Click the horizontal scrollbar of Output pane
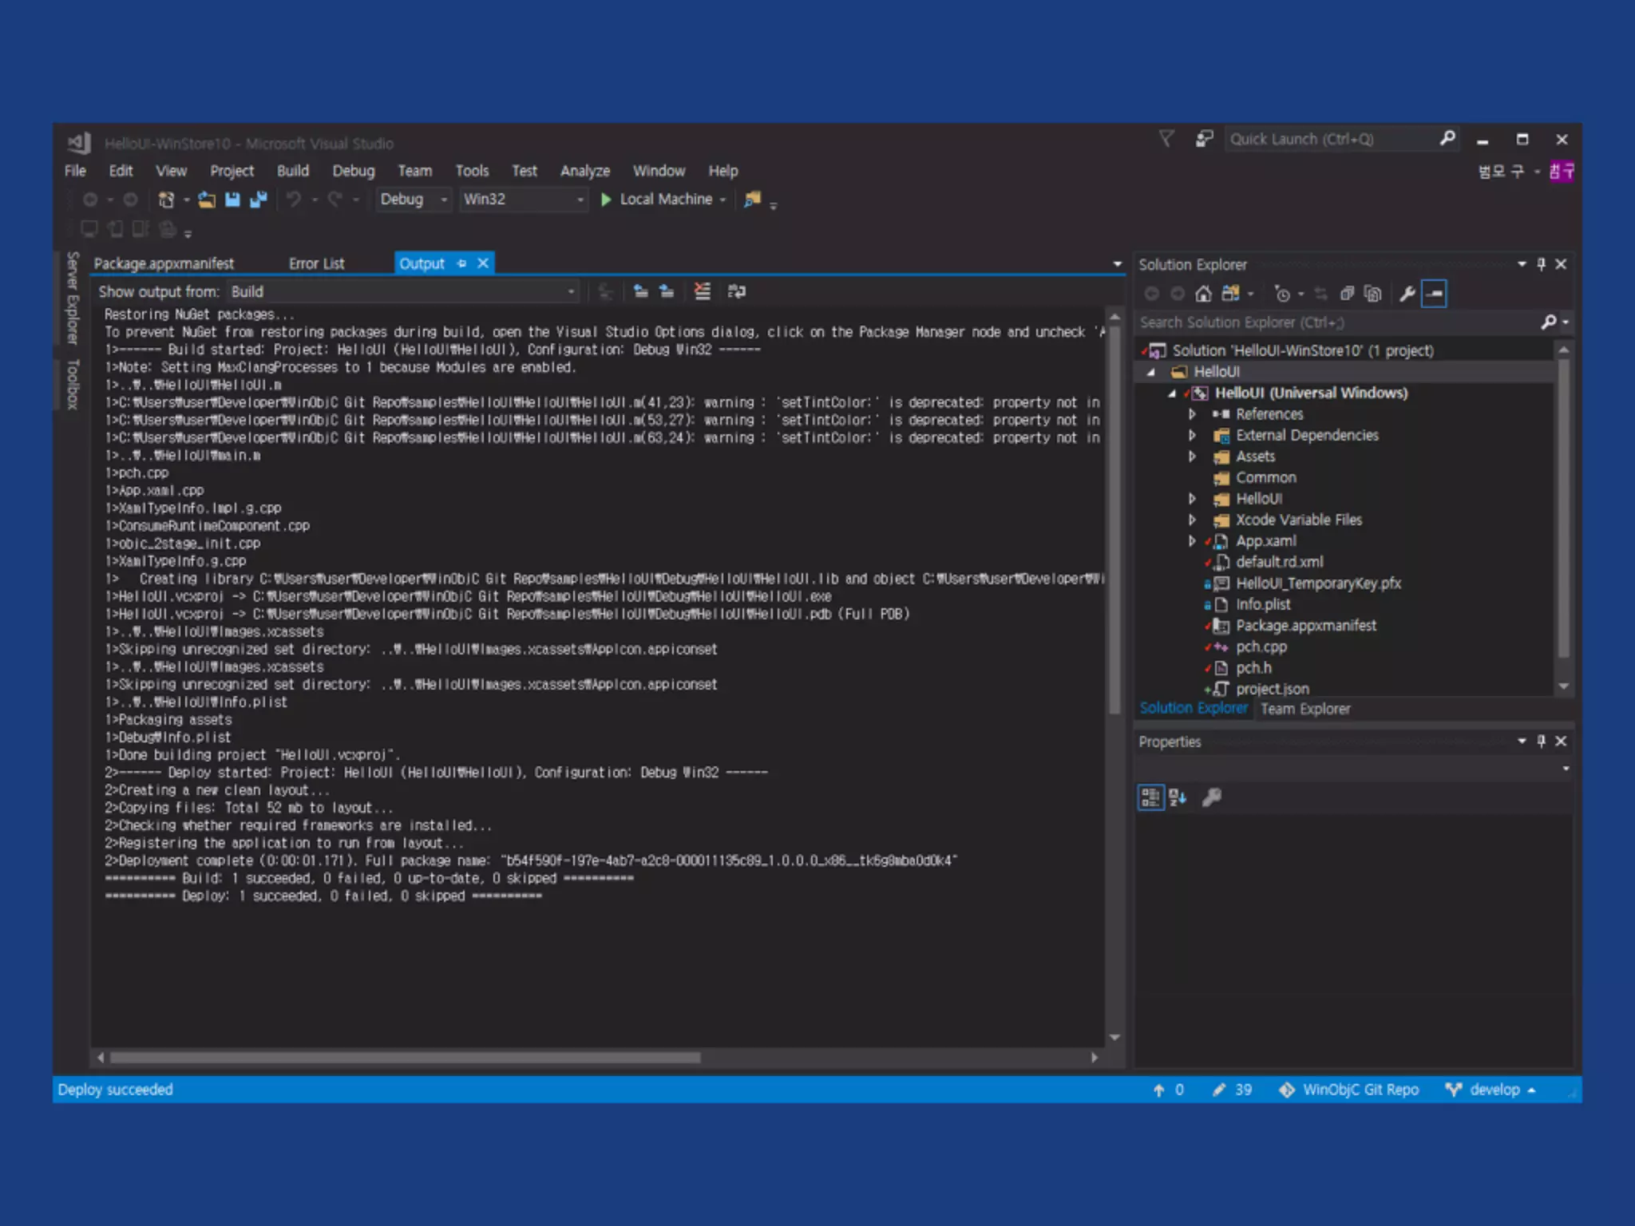Image resolution: width=1635 pixels, height=1226 pixels. pos(405,1058)
